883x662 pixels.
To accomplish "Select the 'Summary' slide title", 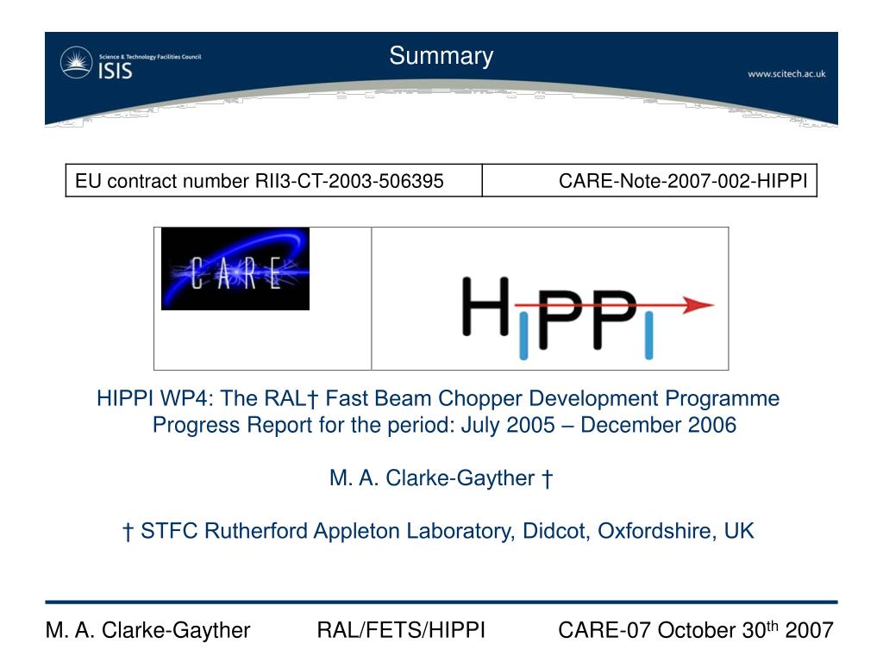I will [x=441, y=56].
